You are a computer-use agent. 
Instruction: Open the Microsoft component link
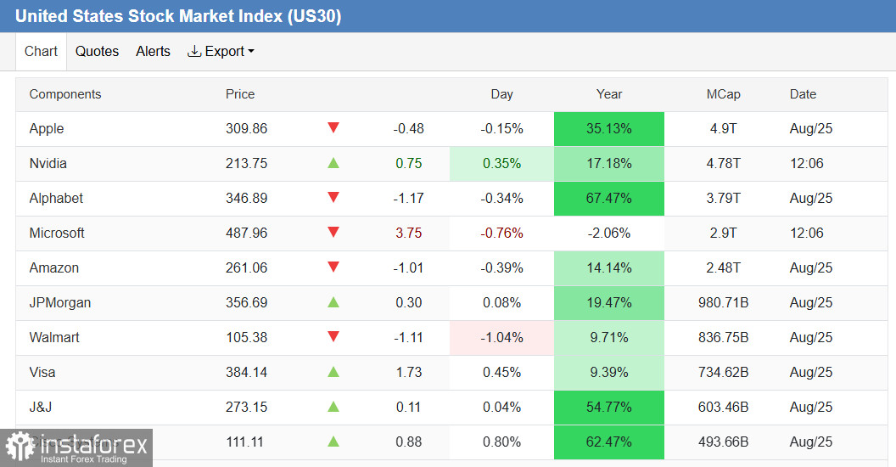57,233
